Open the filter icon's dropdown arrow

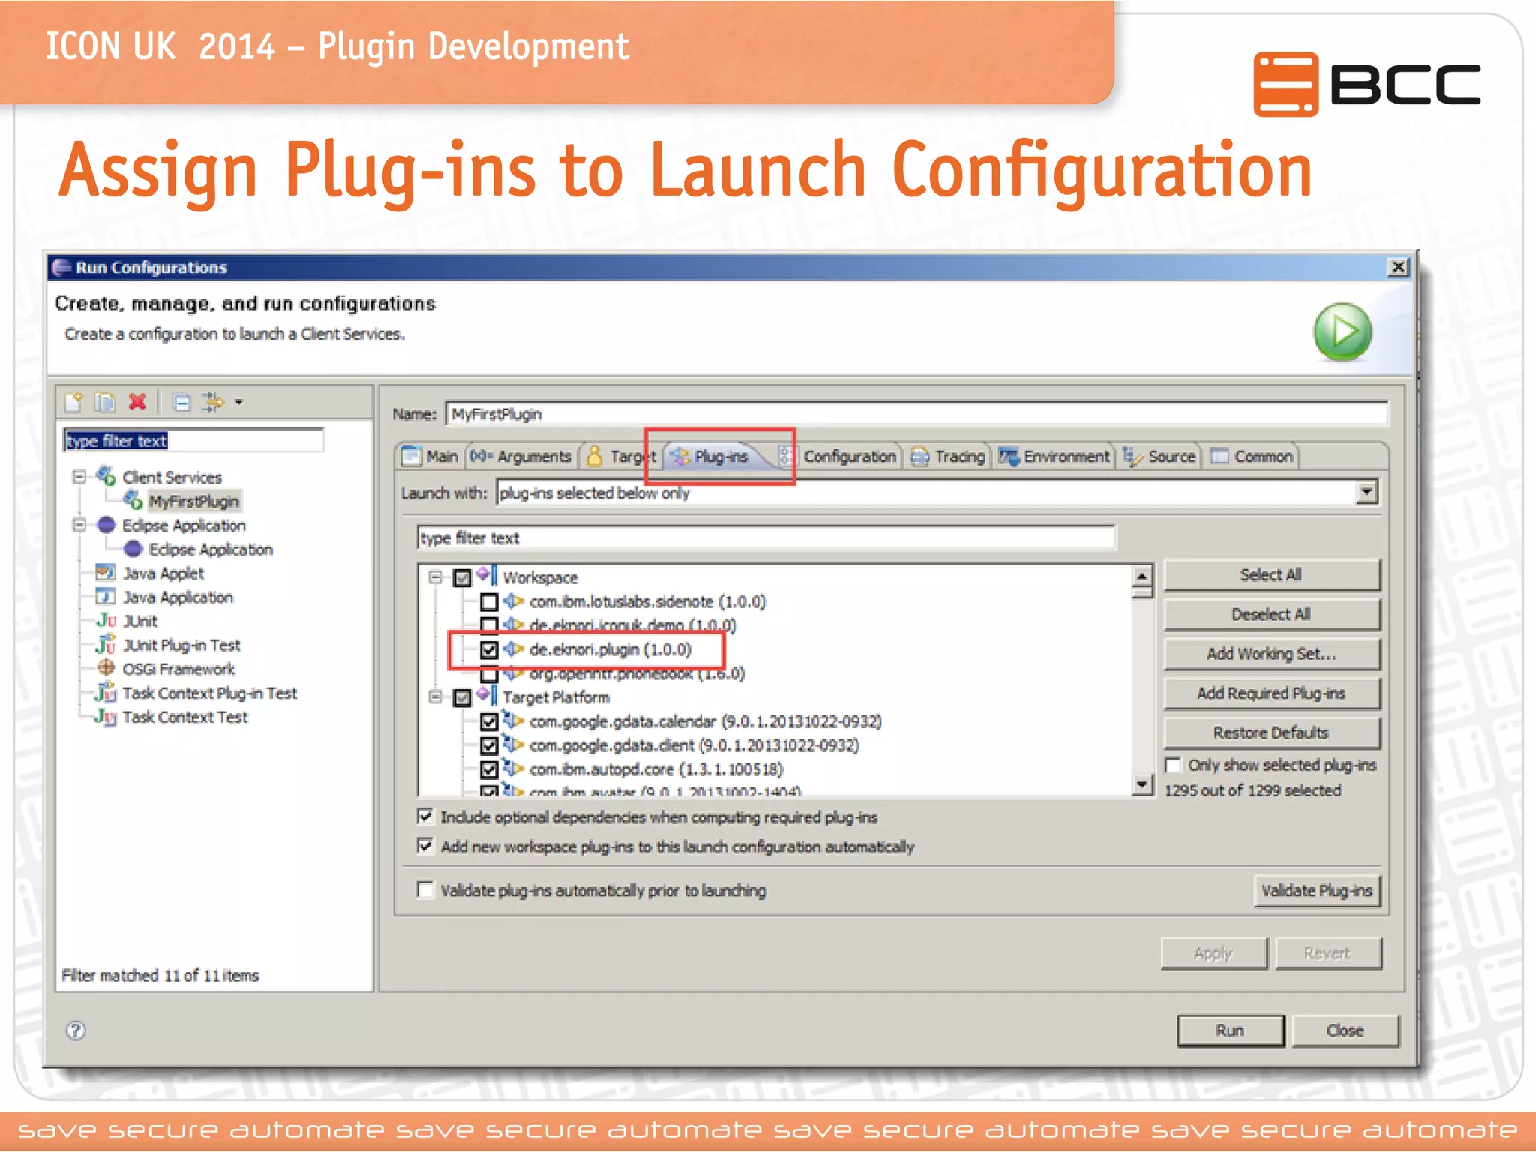pos(239,402)
